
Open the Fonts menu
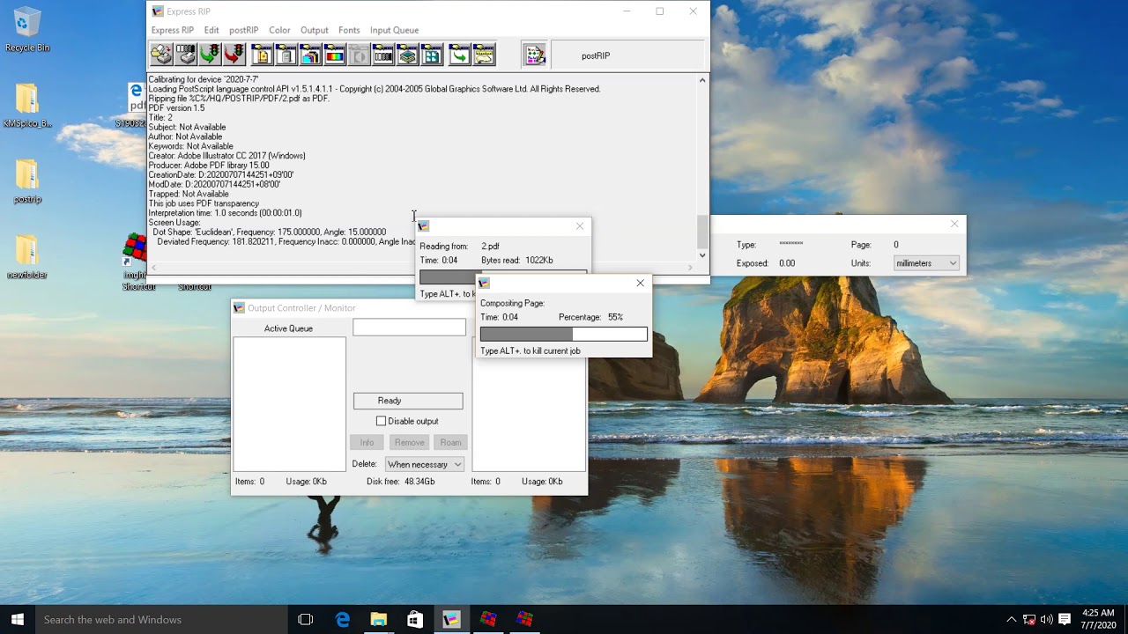(x=349, y=30)
